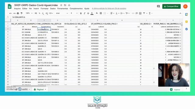195x109 pixels.
Task: Increase decimal places
Action: [47, 13]
